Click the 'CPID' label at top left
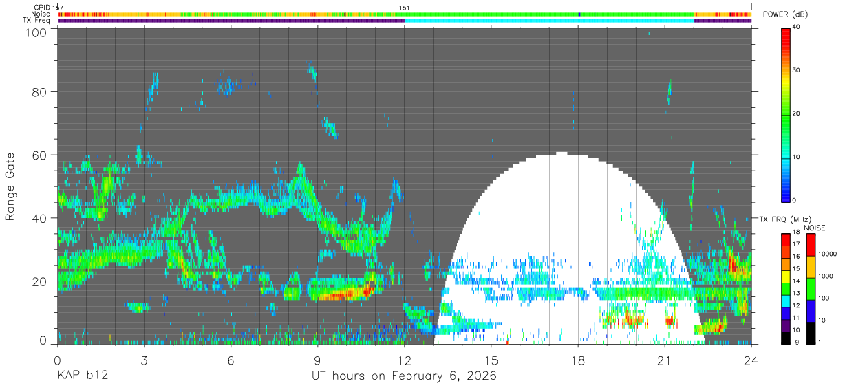This screenshot has width=845, height=390. click(x=43, y=8)
